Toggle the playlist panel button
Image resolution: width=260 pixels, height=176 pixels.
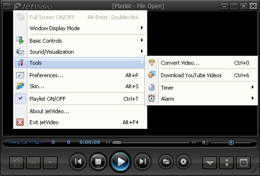[244, 163]
